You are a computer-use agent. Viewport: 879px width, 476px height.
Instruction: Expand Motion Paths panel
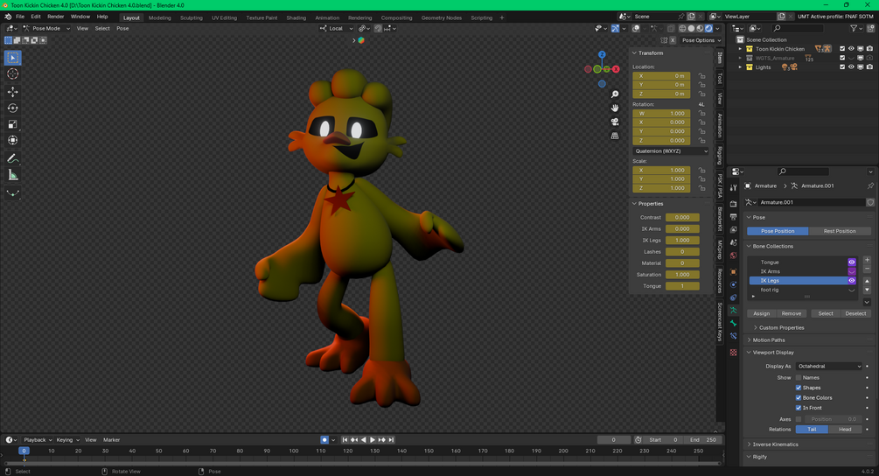click(768, 340)
